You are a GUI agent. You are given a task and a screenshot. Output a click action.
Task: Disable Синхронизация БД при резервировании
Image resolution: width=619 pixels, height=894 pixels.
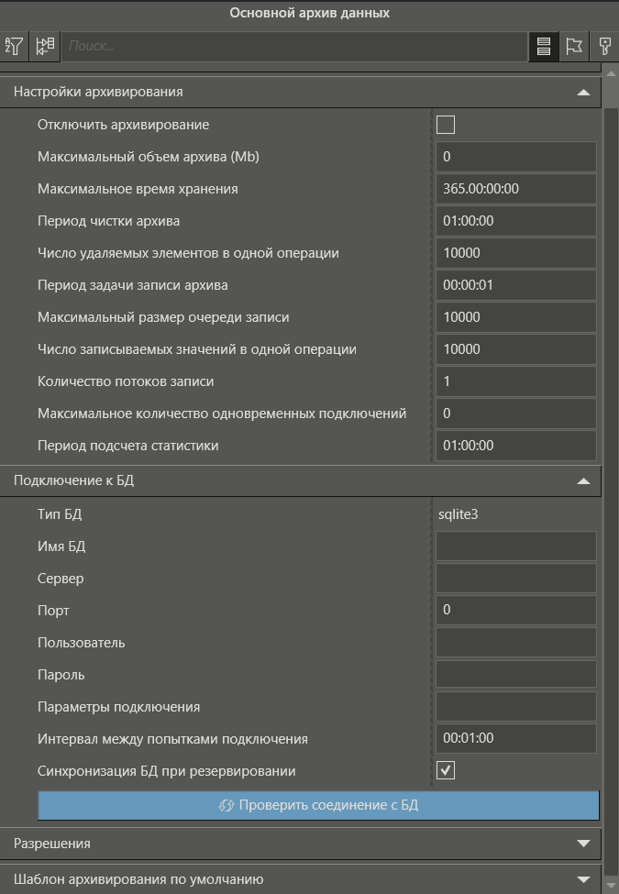tap(446, 770)
